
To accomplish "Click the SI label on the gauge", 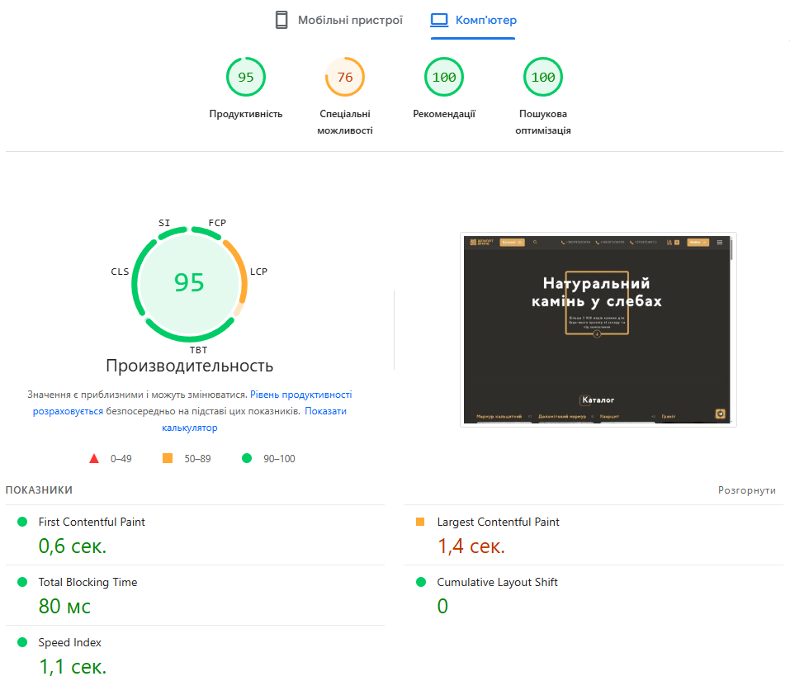I will (x=164, y=223).
